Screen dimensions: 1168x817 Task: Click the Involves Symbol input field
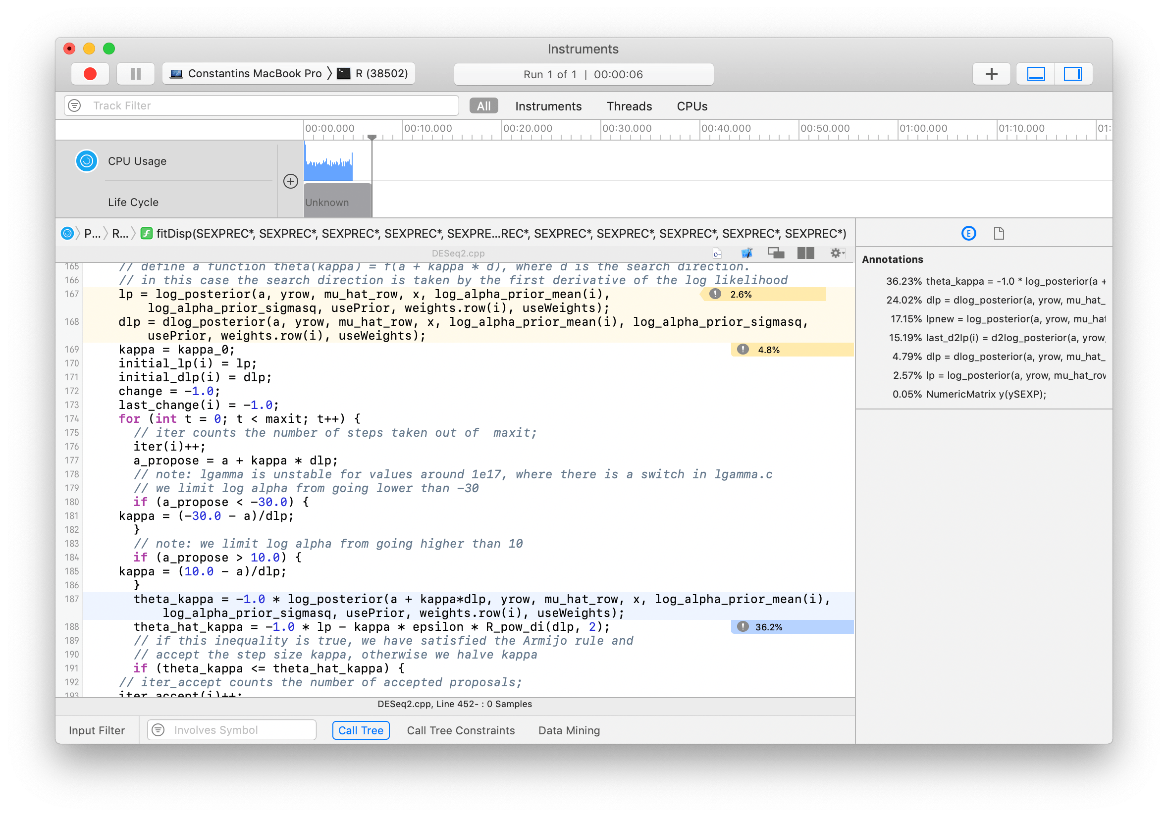230,730
